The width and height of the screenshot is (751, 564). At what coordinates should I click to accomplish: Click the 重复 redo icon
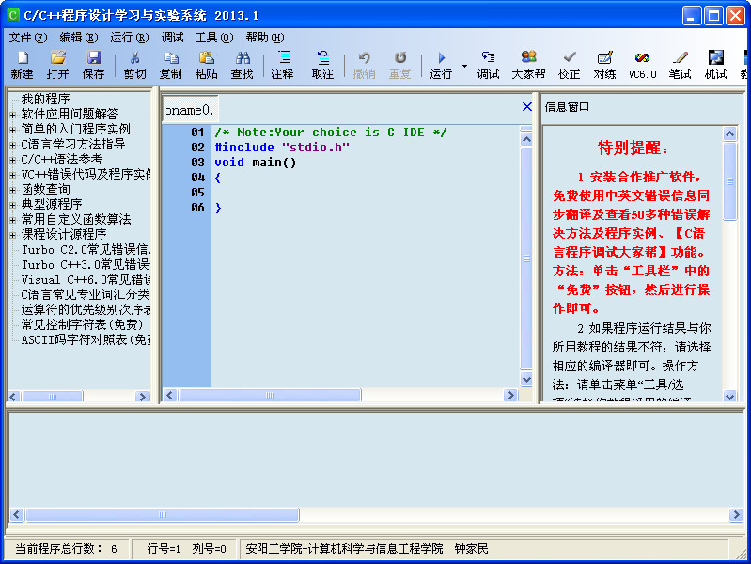[399, 65]
